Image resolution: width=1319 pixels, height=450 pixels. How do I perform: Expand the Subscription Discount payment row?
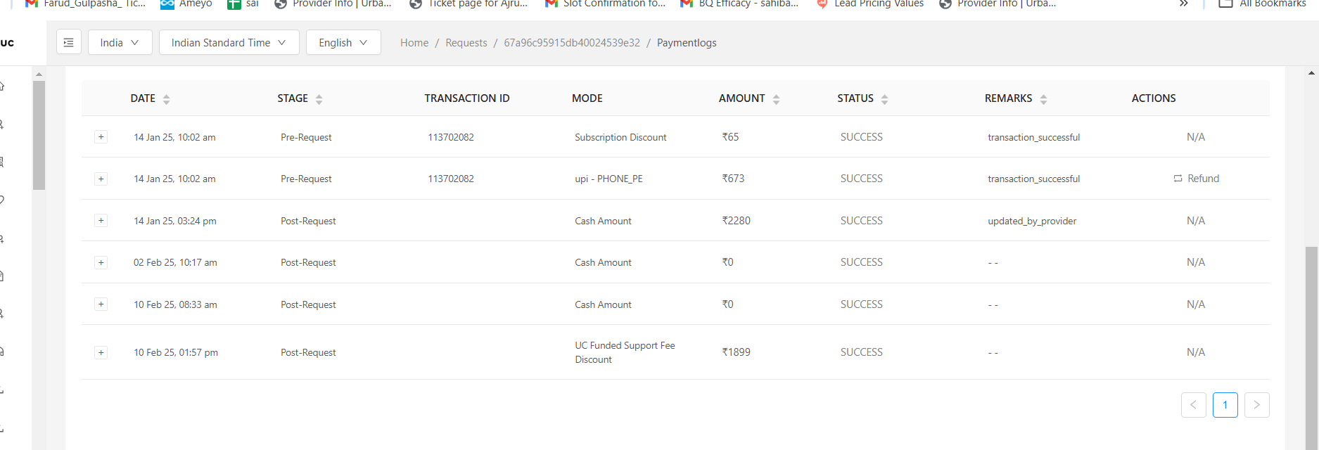coord(101,137)
